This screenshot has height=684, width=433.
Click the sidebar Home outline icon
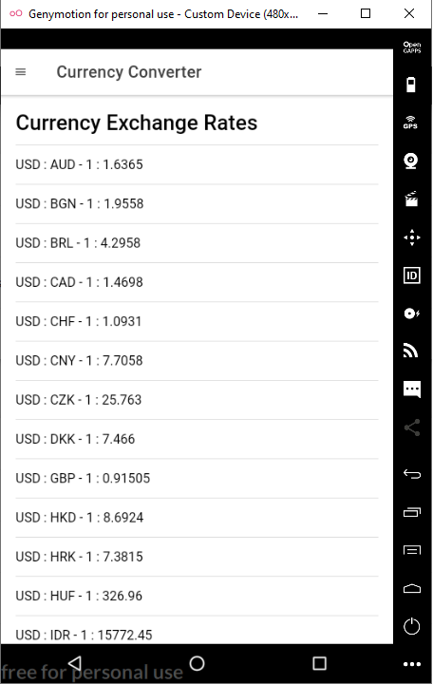click(411, 588)
